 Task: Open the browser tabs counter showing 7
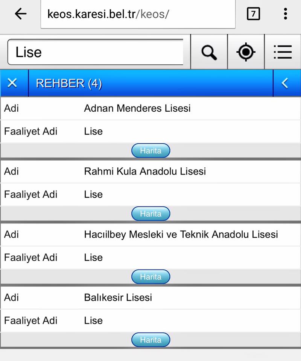coord(253,14)
